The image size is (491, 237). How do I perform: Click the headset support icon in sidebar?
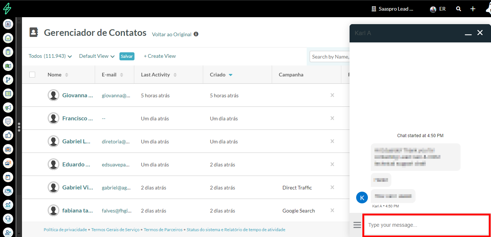[x=8, y=219]
